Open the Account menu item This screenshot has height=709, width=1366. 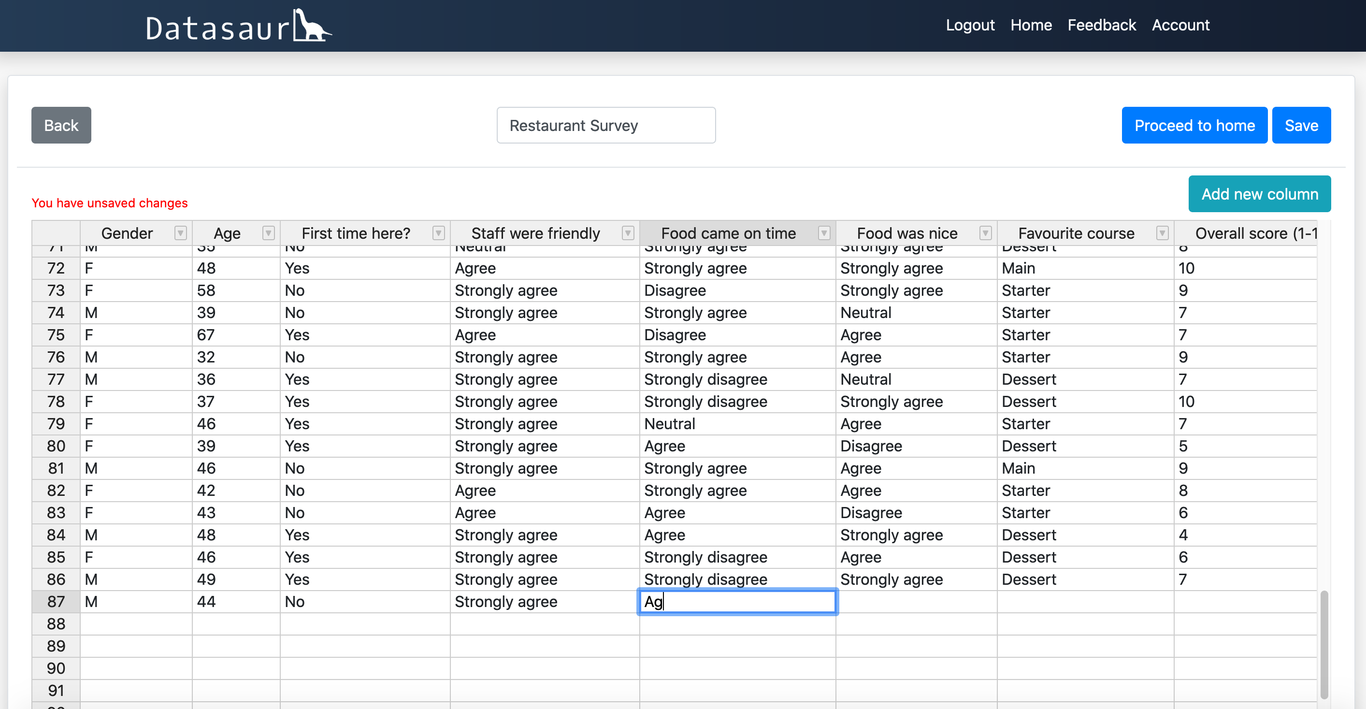coord(1182,24)
